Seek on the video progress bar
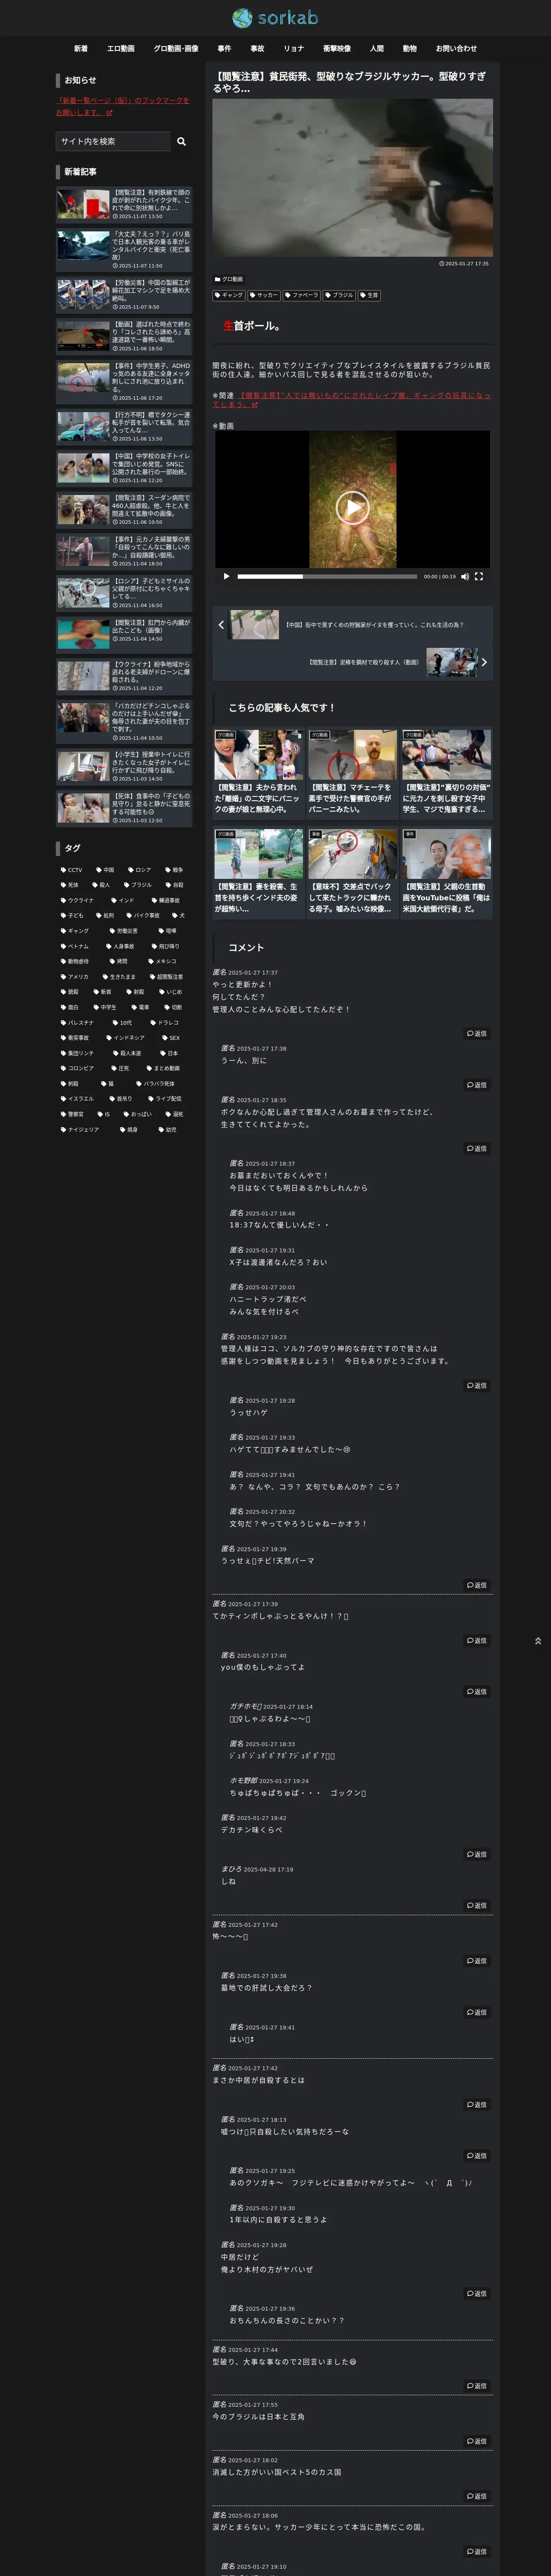This screenshot has width=551, height=2576. click(327, 576)
